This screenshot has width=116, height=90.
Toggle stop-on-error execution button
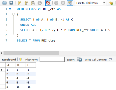pos(48,3)
